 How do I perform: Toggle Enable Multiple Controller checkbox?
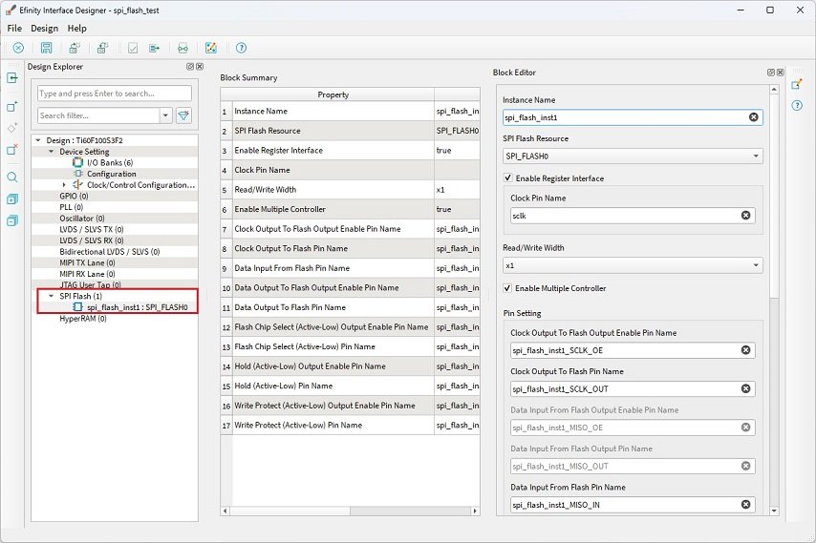coord(507,288)
